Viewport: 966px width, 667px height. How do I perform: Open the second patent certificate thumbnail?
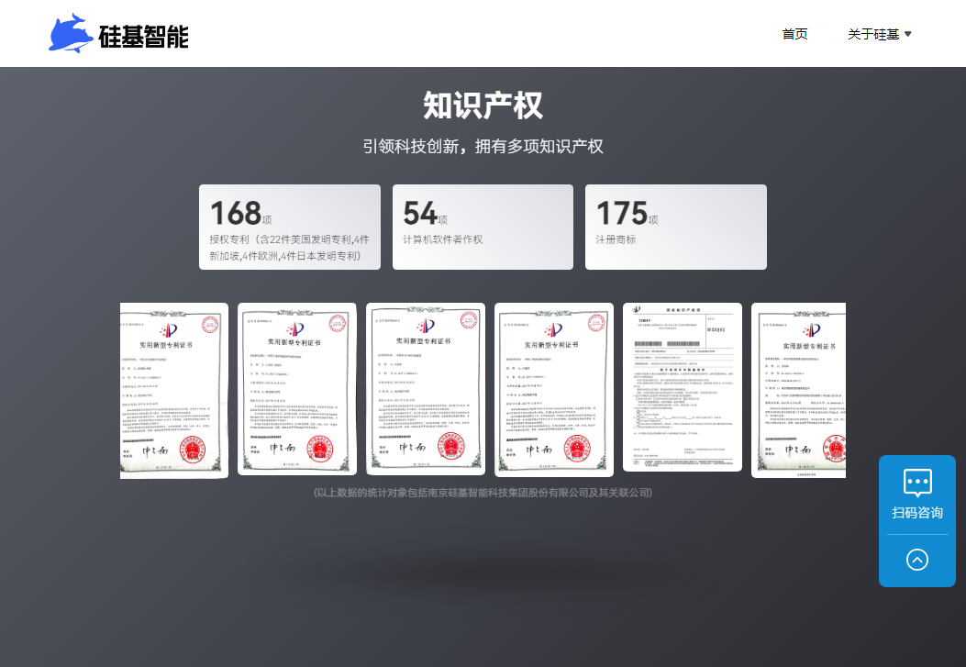tap(297, 389)
